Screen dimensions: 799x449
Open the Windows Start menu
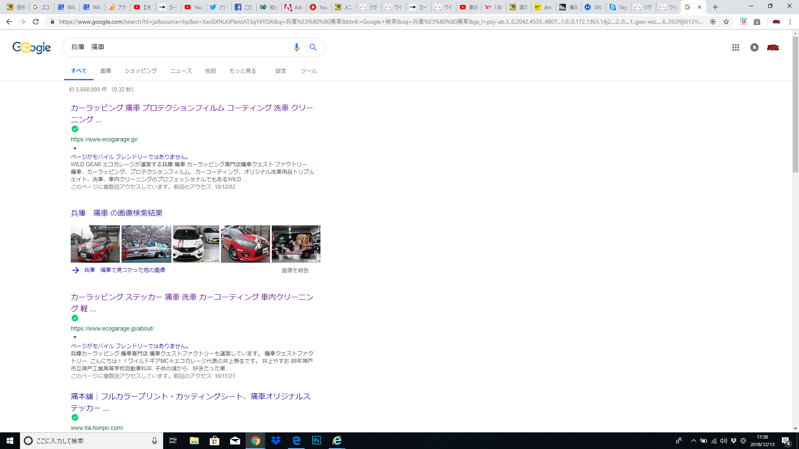[10, 441]
